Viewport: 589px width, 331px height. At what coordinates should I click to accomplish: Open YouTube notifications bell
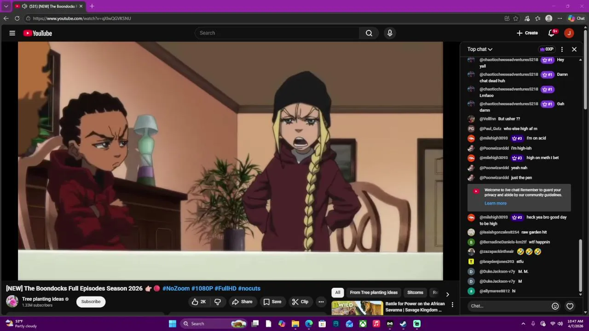tap(551, 33)
